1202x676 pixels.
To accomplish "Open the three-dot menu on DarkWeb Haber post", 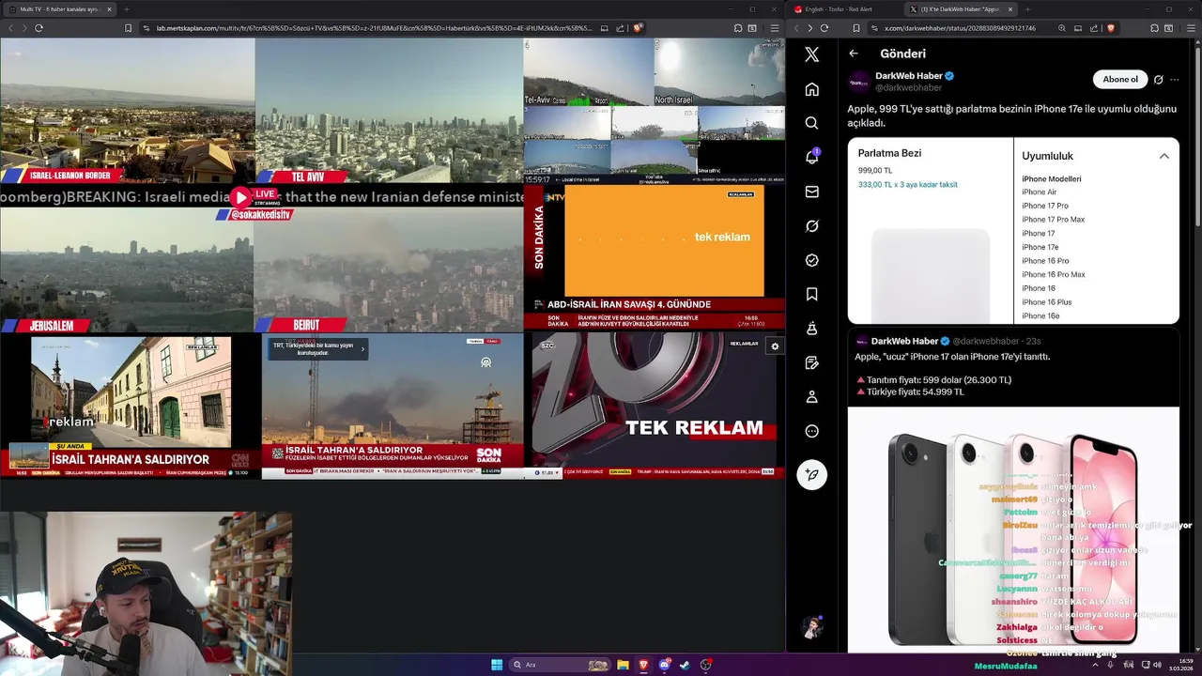I will [1174, 80].
